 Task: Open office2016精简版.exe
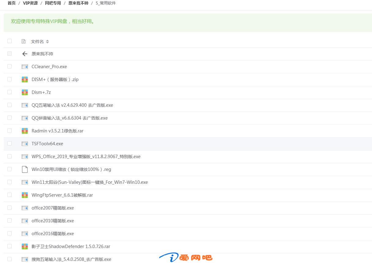tap(53, 234)
